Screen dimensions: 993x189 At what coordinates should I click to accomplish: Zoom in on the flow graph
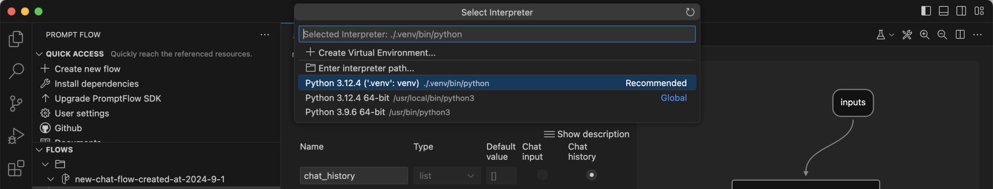(925, 35)
